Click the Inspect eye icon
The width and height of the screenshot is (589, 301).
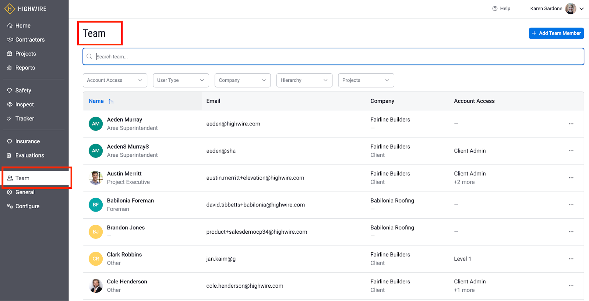pyautogui.click(x=10, y=105)
